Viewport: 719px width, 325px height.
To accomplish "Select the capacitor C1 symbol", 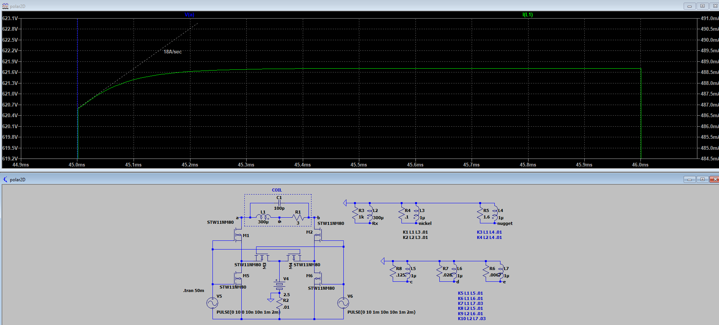I will (279, 203).
